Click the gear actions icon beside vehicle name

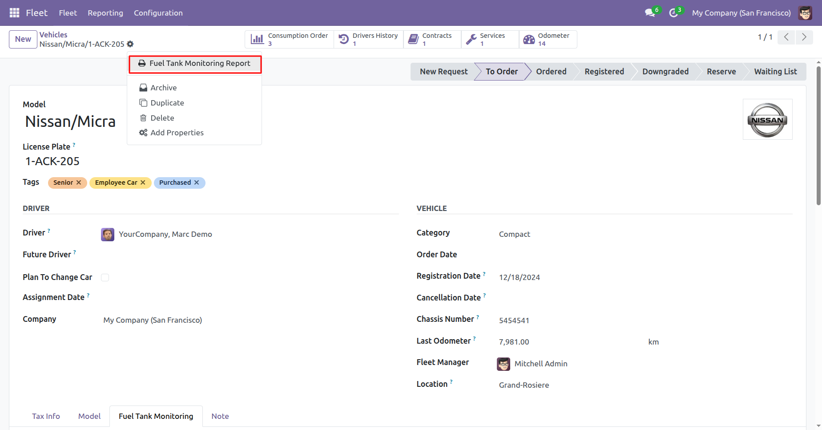click(x=130, y=44)
